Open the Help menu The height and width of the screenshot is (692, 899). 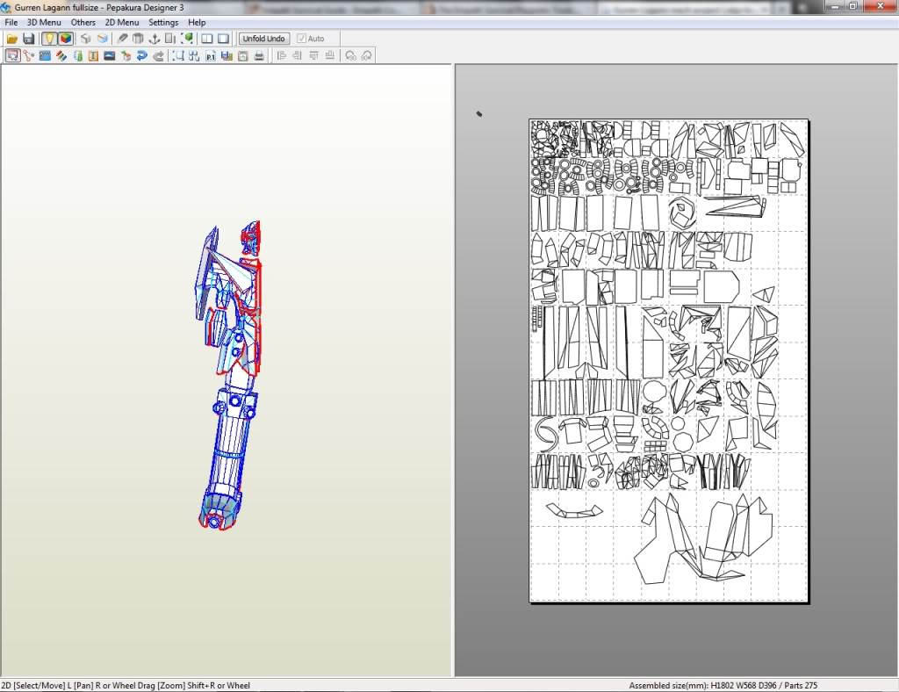coord(197,22)
